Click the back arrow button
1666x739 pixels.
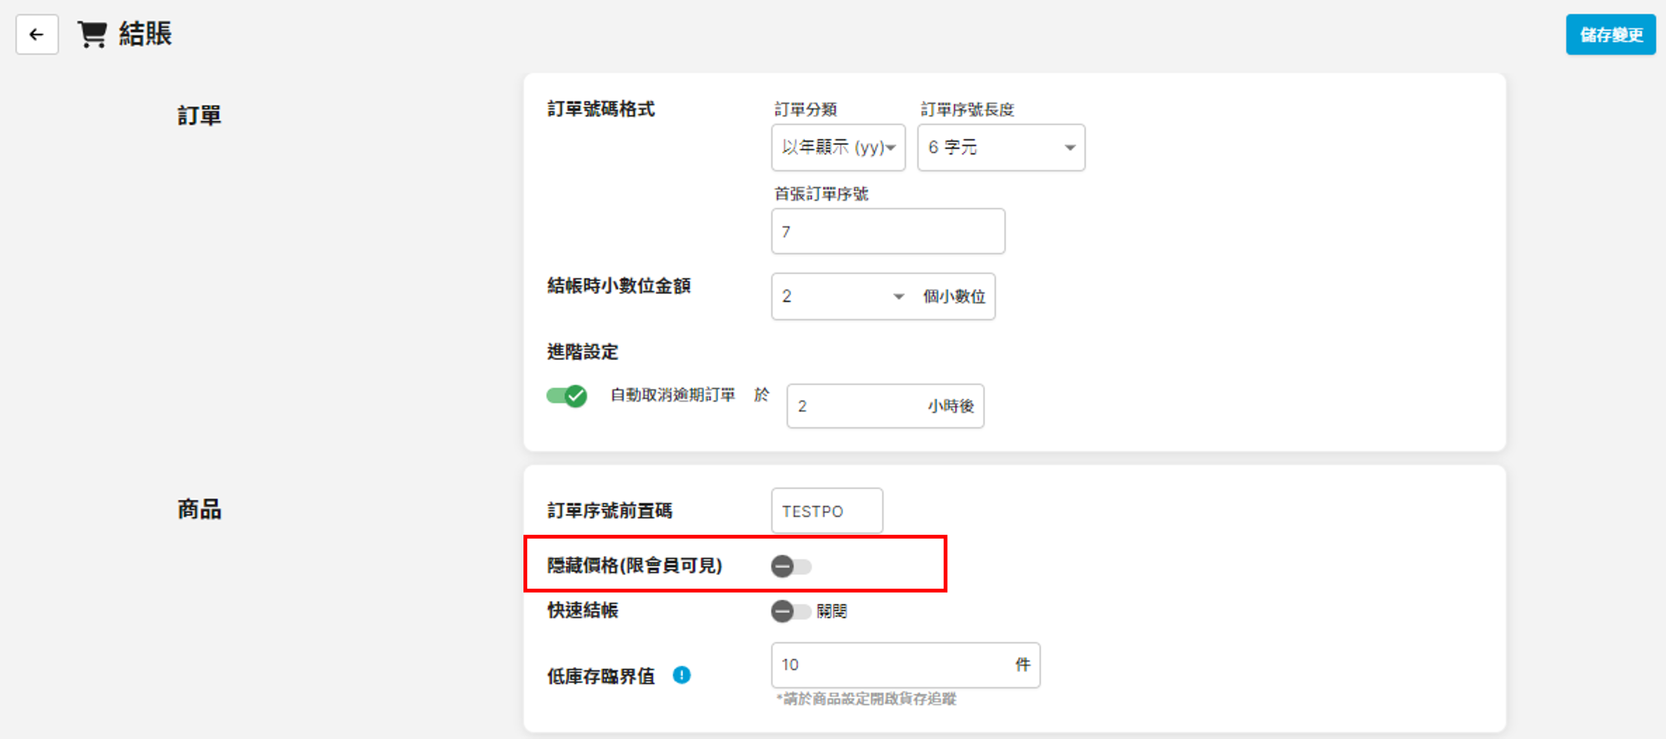[37, 34]
